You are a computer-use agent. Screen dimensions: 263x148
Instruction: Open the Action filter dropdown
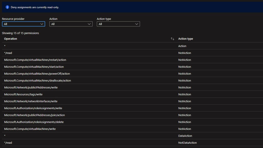71,24
